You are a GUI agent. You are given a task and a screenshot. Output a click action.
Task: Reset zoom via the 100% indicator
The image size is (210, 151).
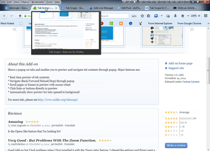coord(194,16)
